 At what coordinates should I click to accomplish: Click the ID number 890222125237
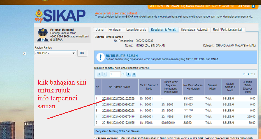tap(144, 41)
